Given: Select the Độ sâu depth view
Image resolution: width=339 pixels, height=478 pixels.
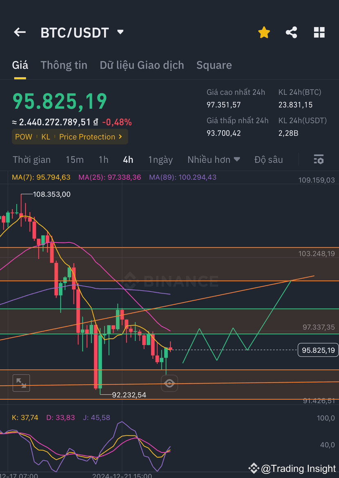Looking at the screenshot, I should [x=268, y=159].
